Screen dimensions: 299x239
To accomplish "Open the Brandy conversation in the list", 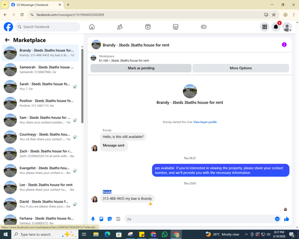I will tap(40, 53).
